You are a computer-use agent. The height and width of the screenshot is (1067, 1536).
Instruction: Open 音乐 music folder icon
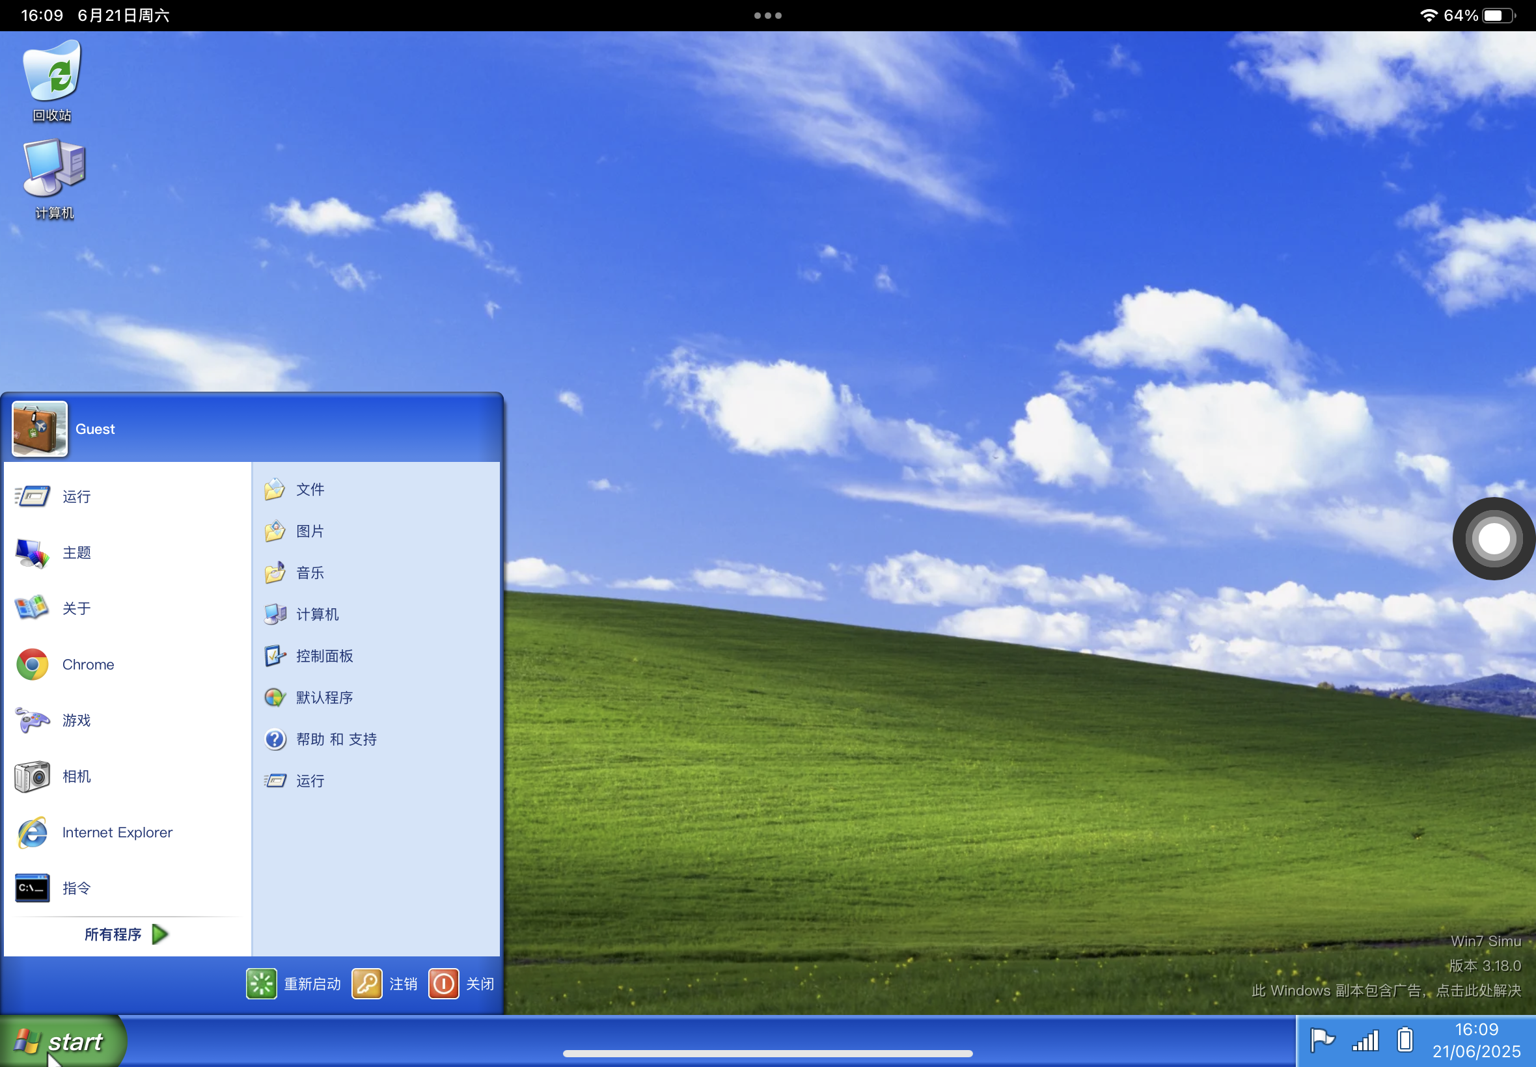coord(275,573)
